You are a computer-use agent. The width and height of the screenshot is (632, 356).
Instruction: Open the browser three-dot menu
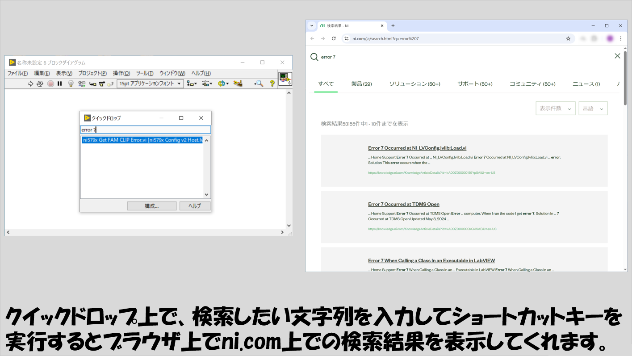(621, 39)
